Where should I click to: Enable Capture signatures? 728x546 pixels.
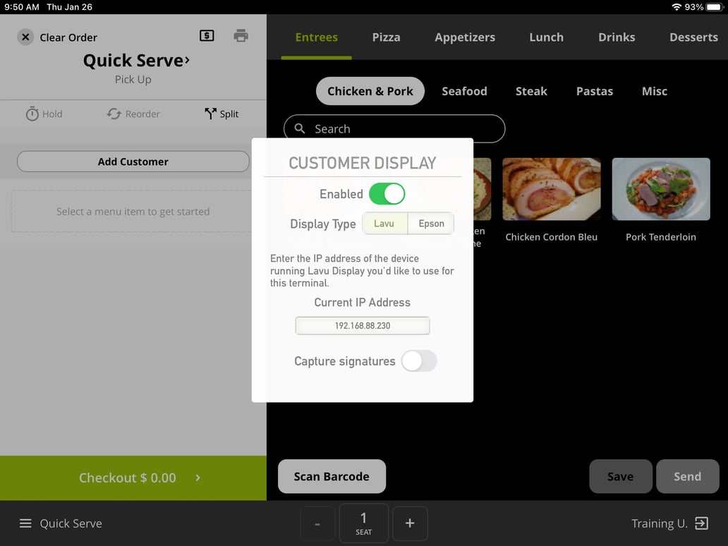[419, 360]
